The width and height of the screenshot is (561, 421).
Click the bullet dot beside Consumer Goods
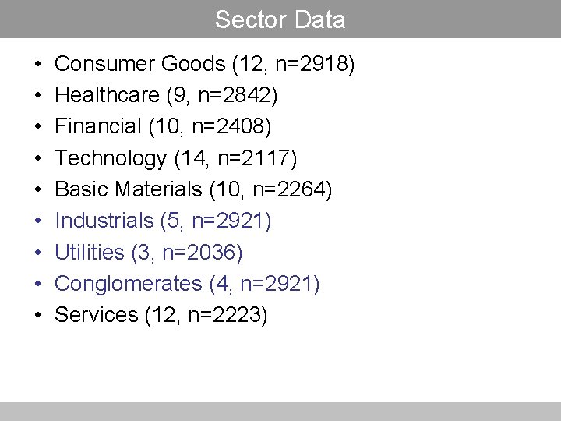coord(37,64)
